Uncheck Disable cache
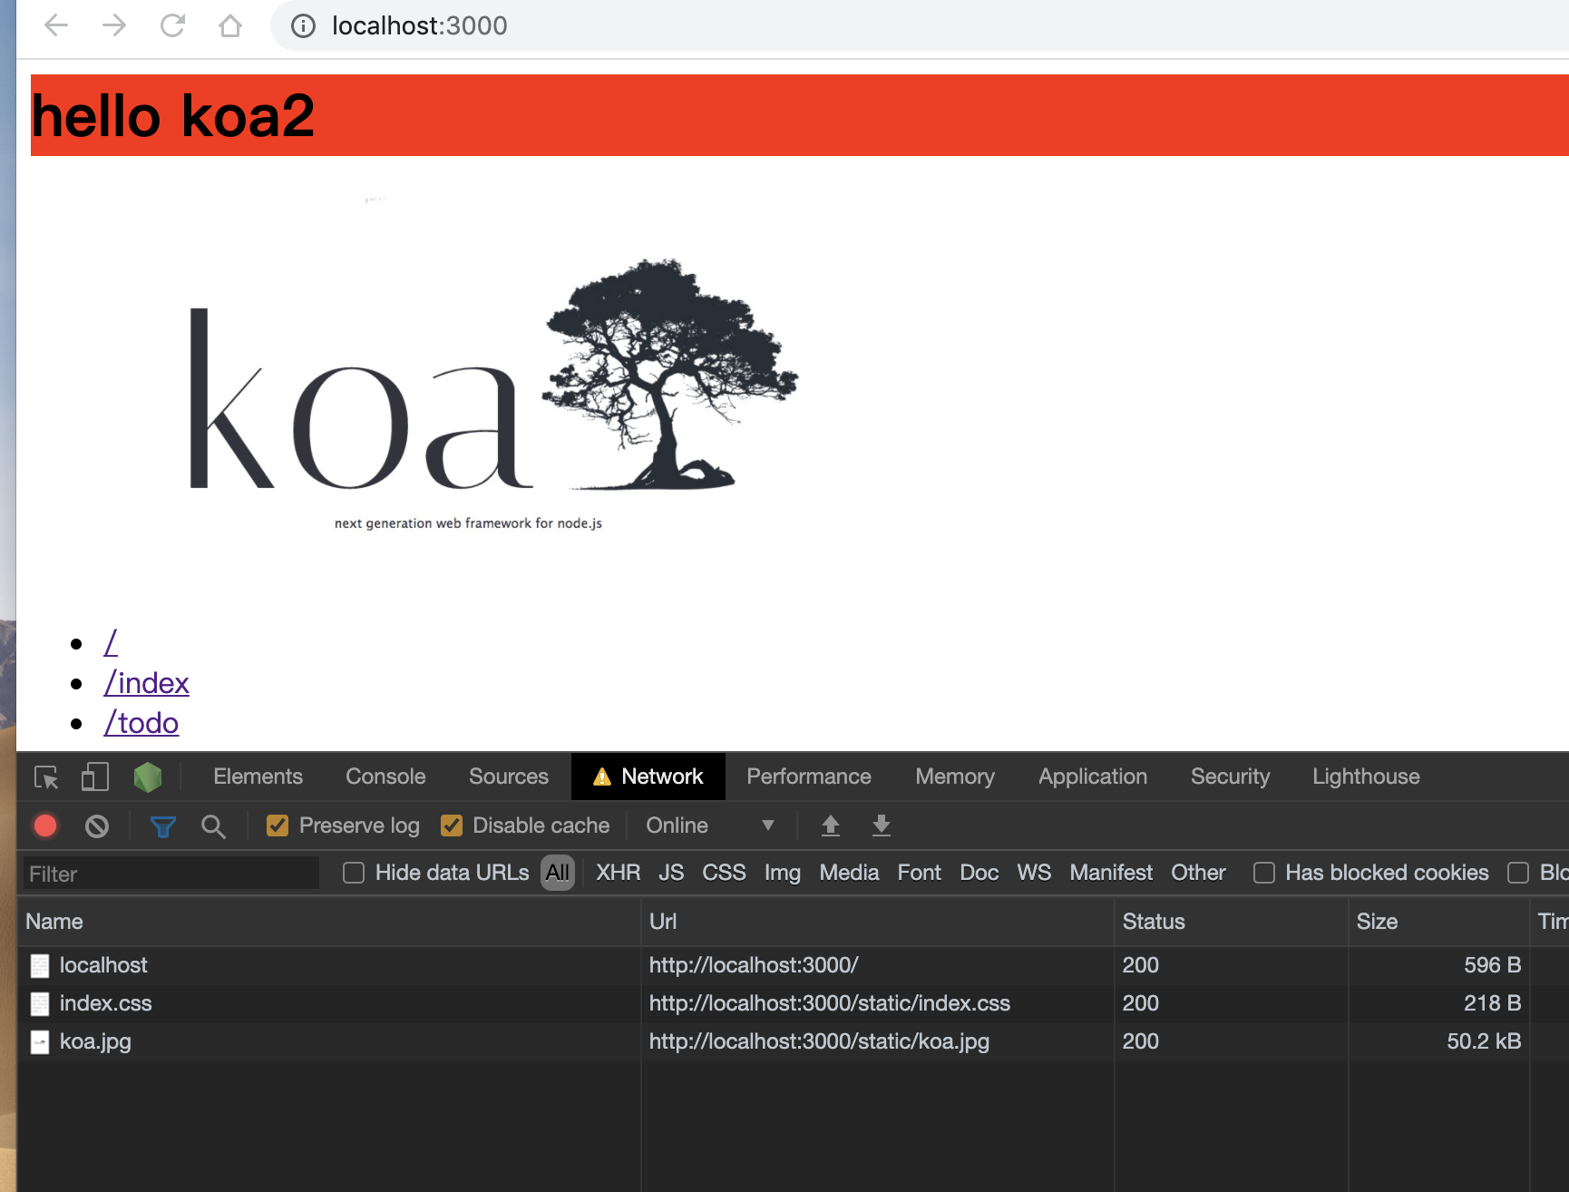 [x=452, y=826]
